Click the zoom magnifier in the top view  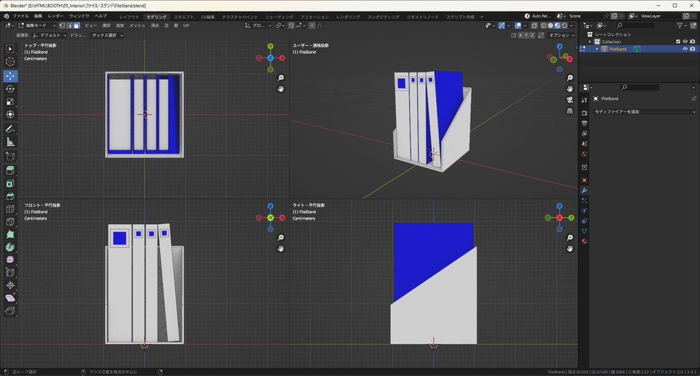coord(281,78)
